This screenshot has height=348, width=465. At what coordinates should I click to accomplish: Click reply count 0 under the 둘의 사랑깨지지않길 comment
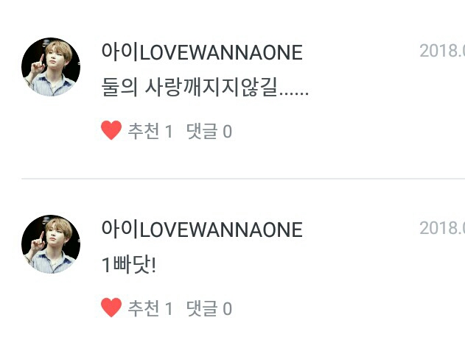(x=227, y=132)
